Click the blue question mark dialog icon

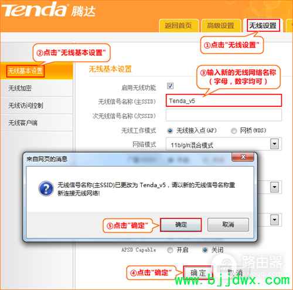pos(46,188)
